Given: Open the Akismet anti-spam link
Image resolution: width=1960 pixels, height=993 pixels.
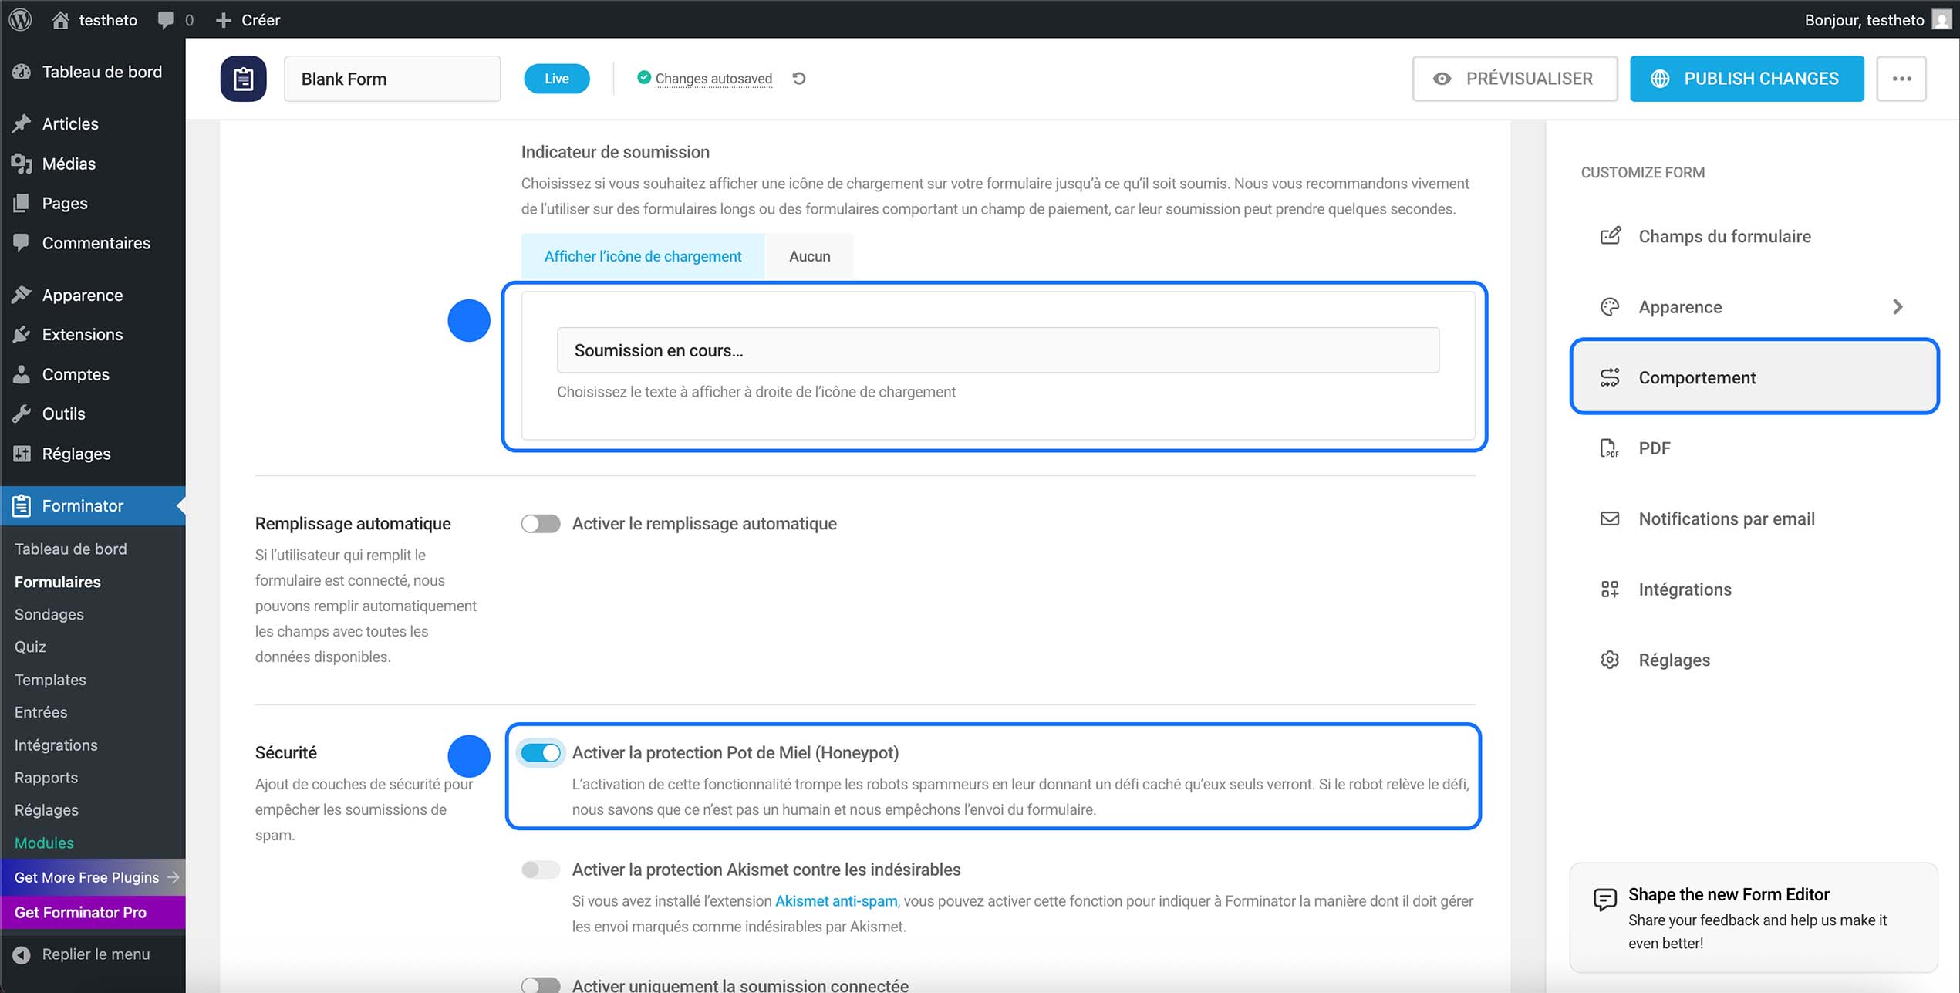Looking at the screenshot, I should [x=836, y=900].
